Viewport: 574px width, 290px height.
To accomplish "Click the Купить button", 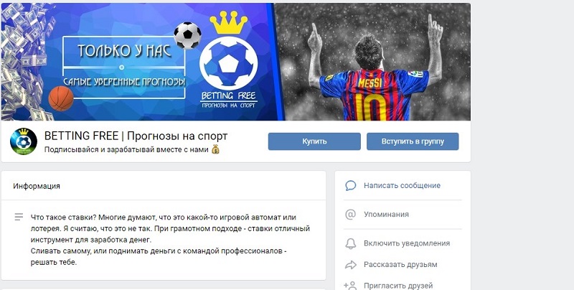I will point(314,141).
